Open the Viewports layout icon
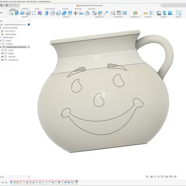Image resolution: width=186 pixels, height=186 pixels. coord(175,177)
